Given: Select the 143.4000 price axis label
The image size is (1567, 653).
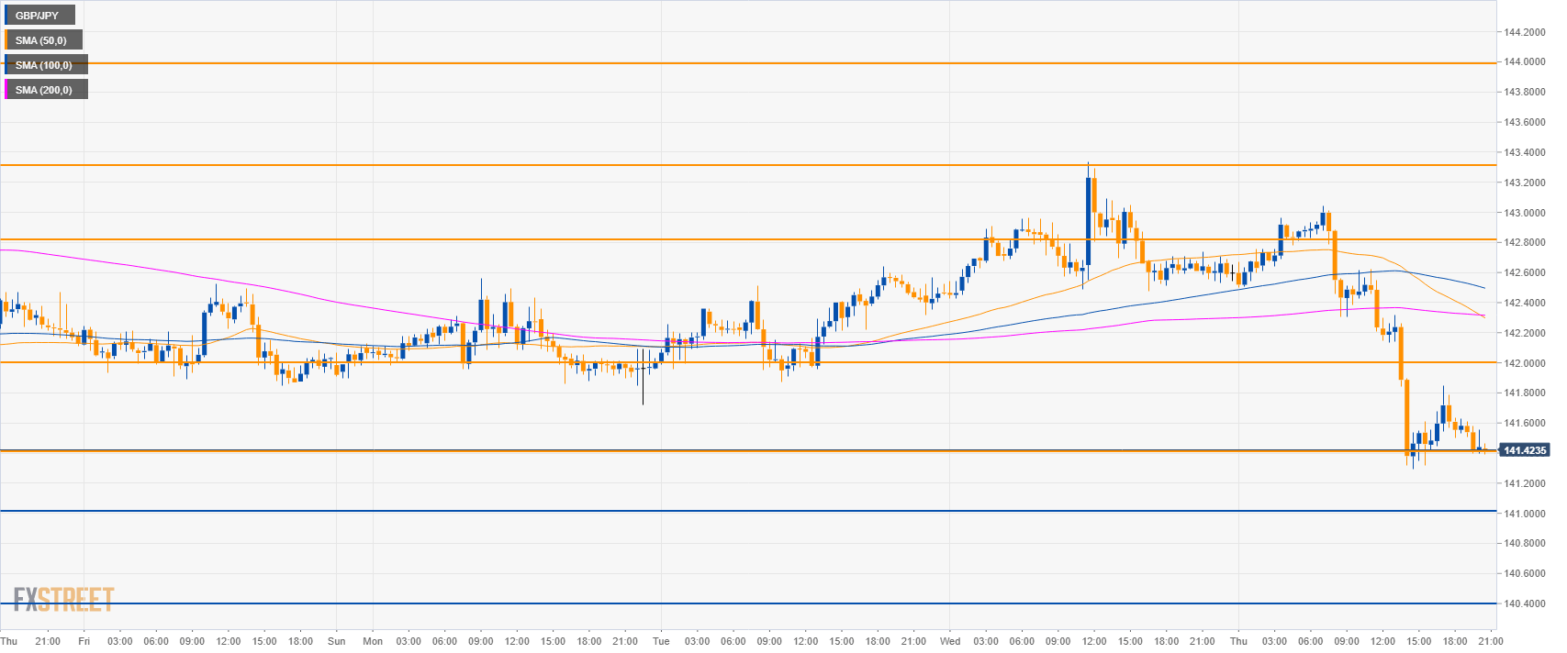Looking at the screenshot, I should (1524, 152).
